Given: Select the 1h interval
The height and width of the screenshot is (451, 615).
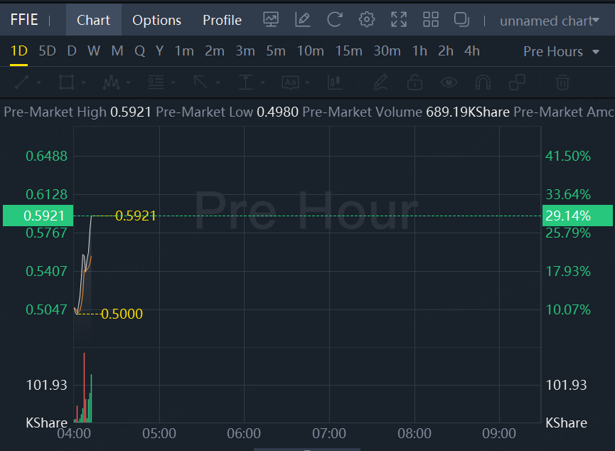Looking at the screenshot, I should [x=419, y=51].
